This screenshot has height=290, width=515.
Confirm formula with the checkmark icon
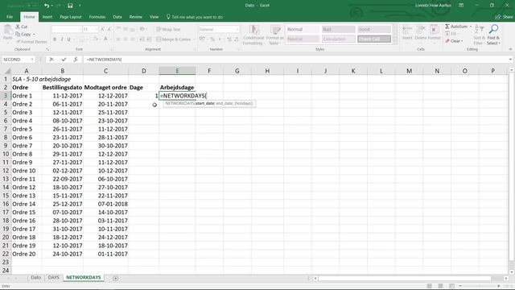tap(64, 60)
